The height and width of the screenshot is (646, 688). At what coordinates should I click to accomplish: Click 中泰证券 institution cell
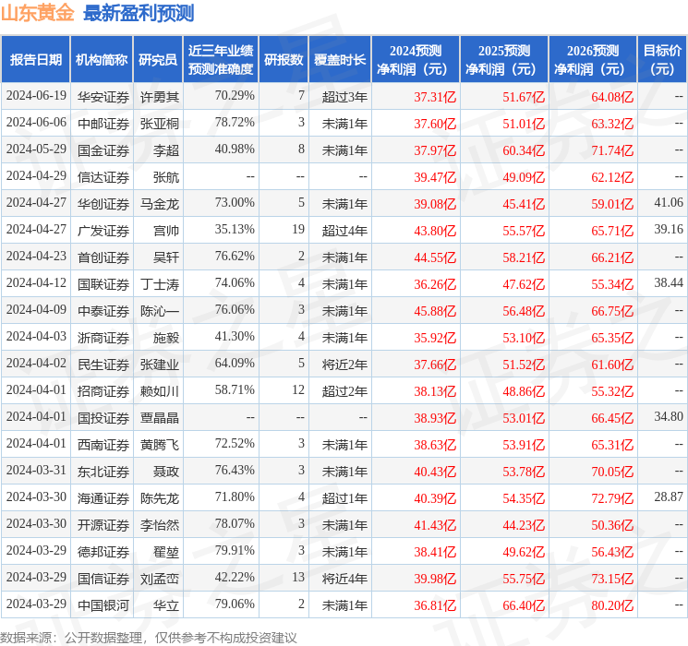coord(103,311)
